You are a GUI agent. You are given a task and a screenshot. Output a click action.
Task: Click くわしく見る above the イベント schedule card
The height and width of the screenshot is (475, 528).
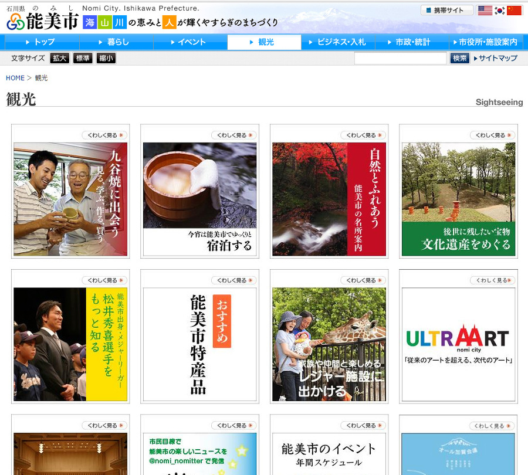(363, 426)
